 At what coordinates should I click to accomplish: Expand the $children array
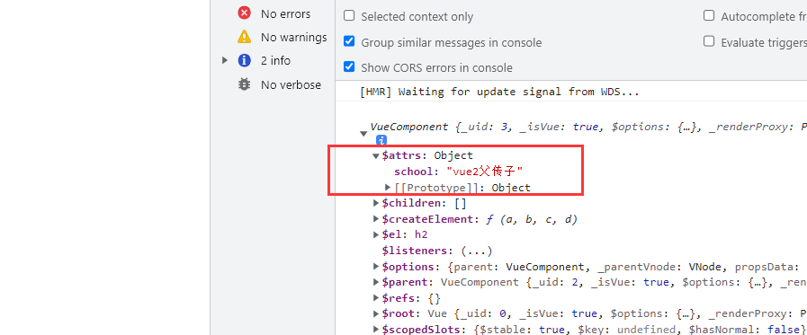[x=376, y=203]
